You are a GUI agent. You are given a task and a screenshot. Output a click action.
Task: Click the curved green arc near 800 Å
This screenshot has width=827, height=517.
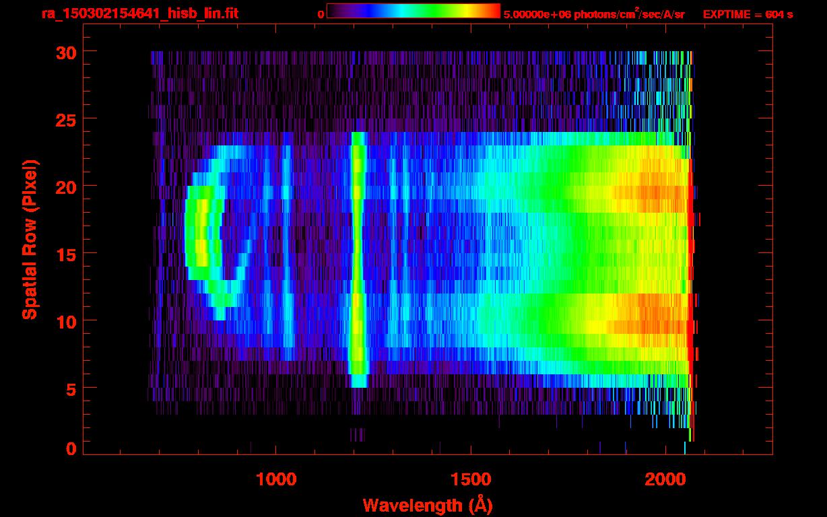(204, 232)
